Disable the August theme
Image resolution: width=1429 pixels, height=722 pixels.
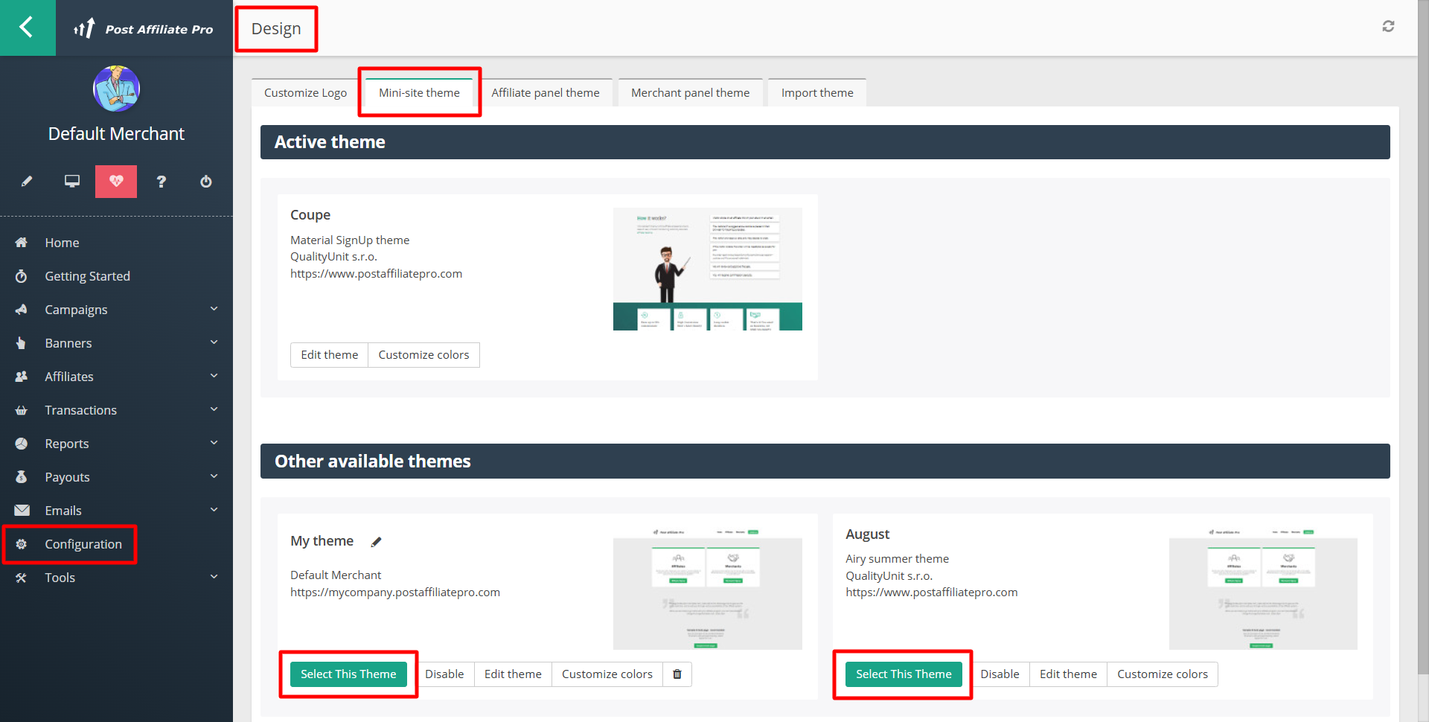point(1000,674)
